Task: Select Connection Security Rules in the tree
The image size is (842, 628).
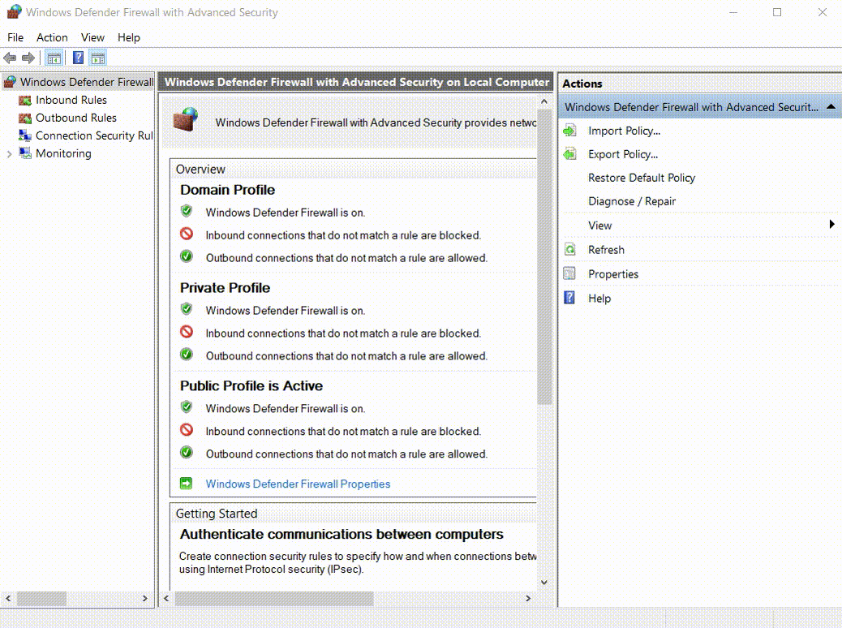Action: tap(94, 136)
